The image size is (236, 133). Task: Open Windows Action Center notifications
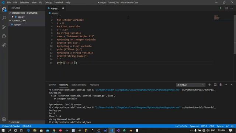click(230, 130)
